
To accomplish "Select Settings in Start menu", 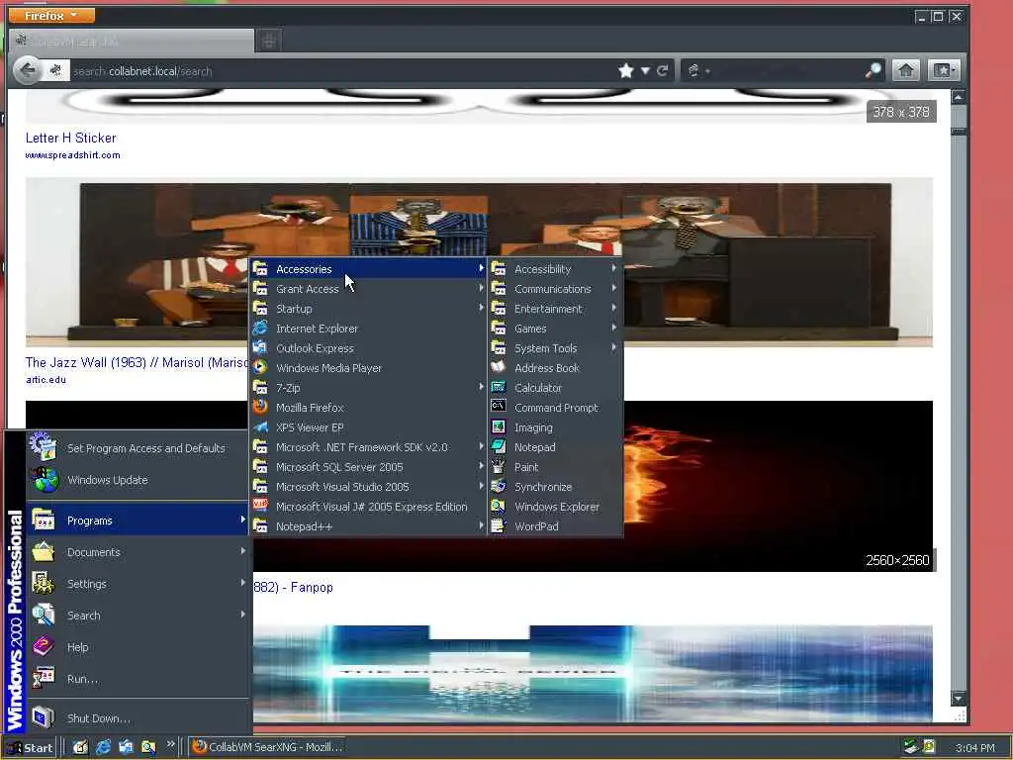I will pyautogui.click(x=138, y=584).
